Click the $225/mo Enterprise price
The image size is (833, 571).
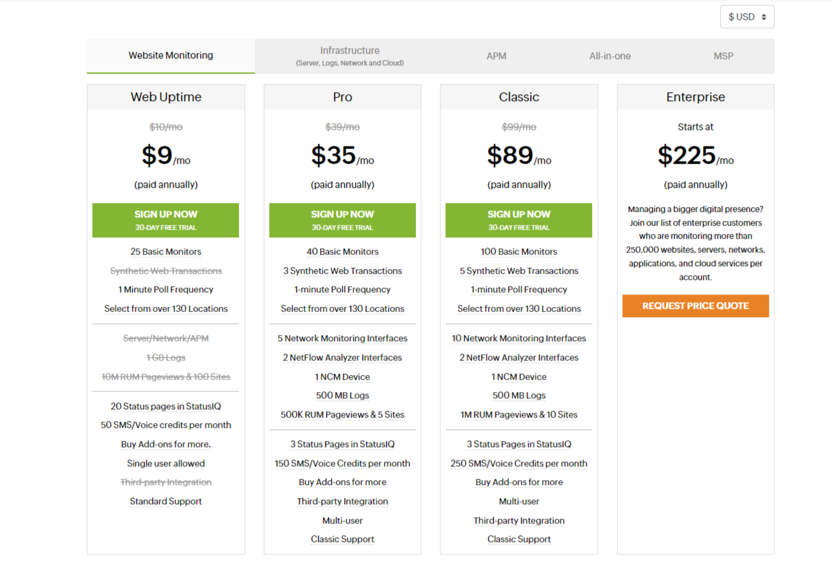coord(695,155)
